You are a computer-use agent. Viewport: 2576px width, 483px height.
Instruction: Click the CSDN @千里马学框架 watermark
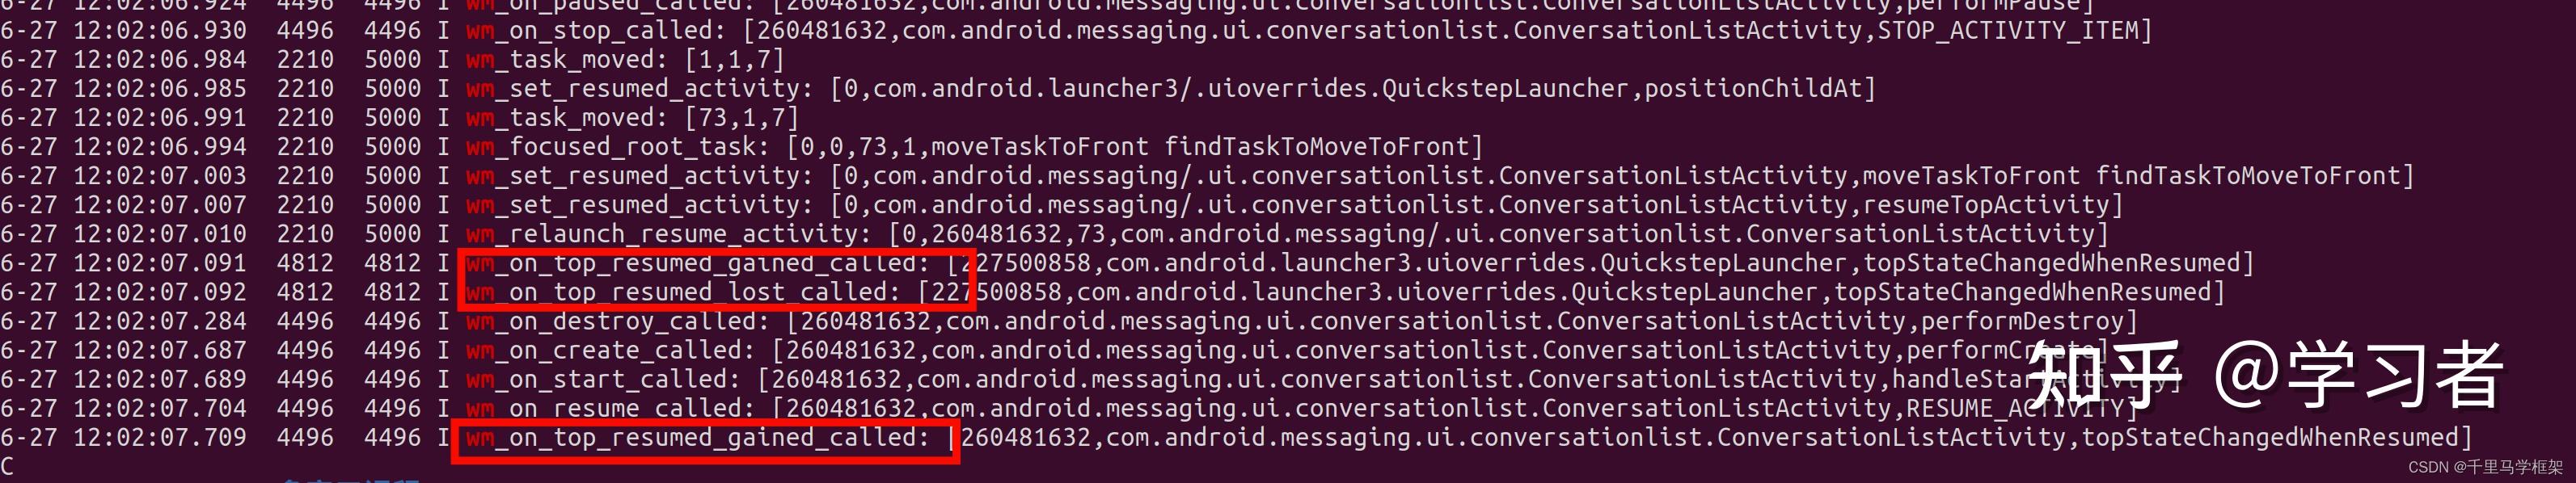click(2485, 467)
